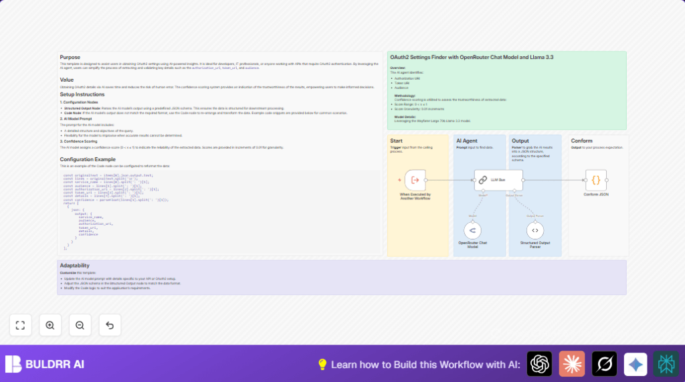
Task: Zoom in on the workflow canvas
Action: (x=50, y=325)
